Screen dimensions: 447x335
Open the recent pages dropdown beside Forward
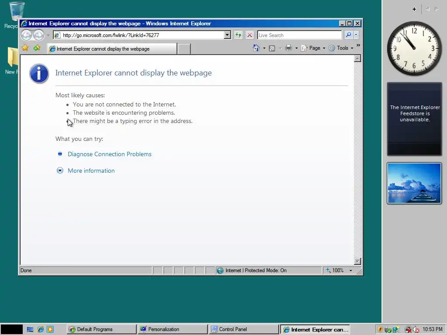[x=48, y=35]
